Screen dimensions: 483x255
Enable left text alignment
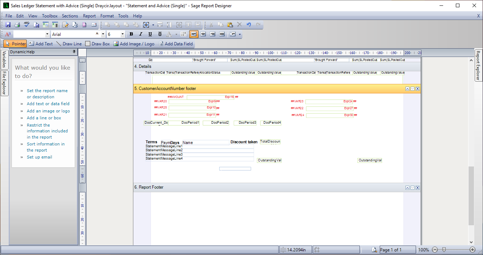click(194, 34)
